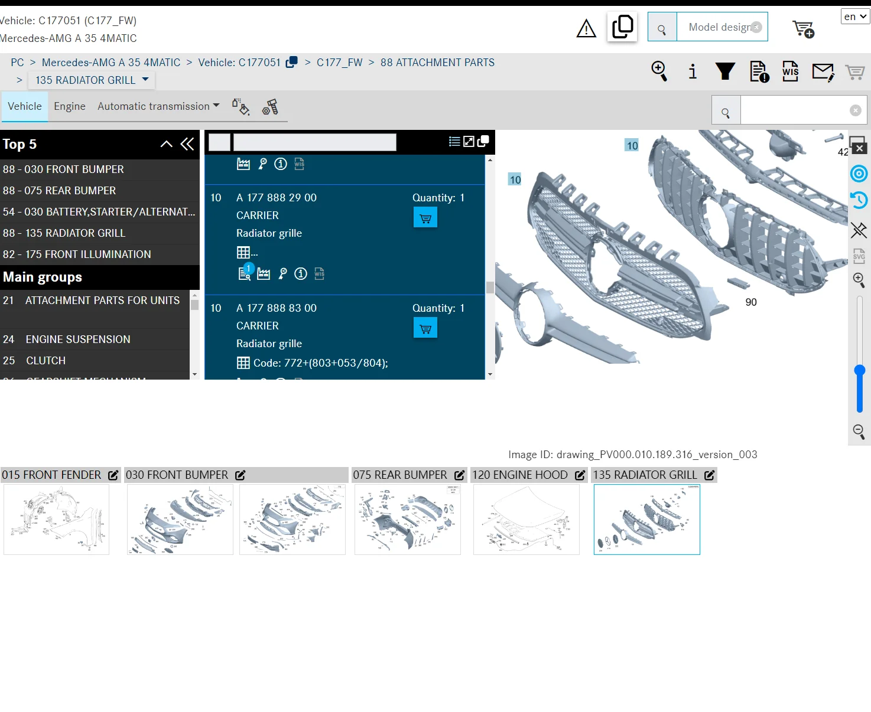This screenshot has height=712, width=871.
Task: Open the warning notifications triangle icon
Action: (x=586, y=28)
